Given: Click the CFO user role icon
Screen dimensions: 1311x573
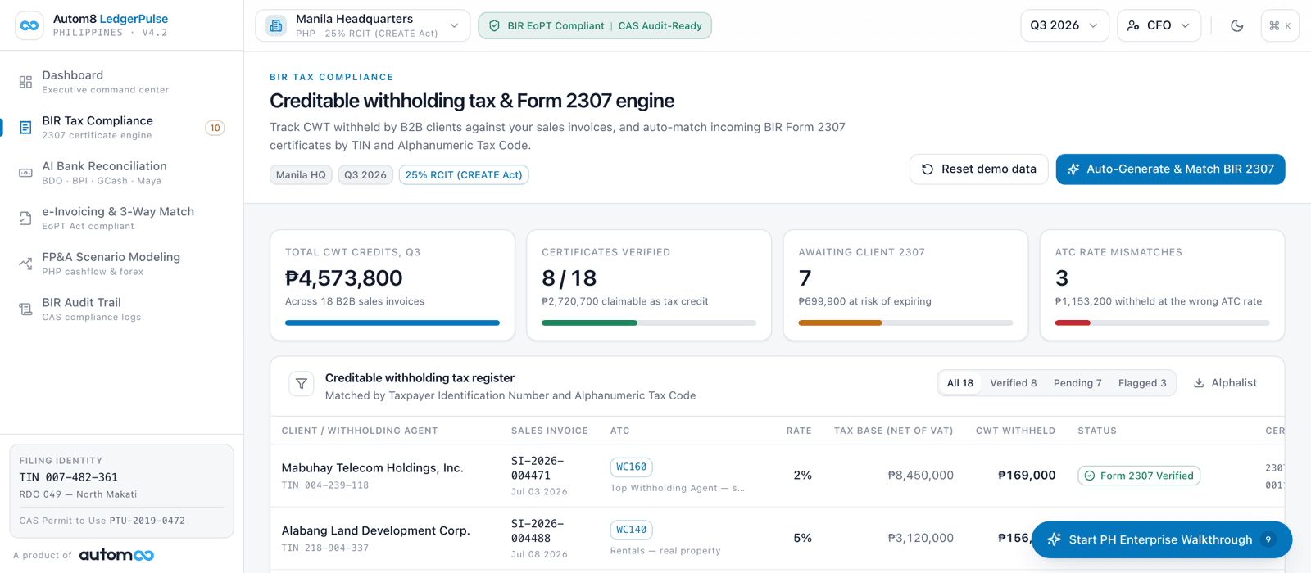Looking at the screenshot, I should (x=1133, y=26).
